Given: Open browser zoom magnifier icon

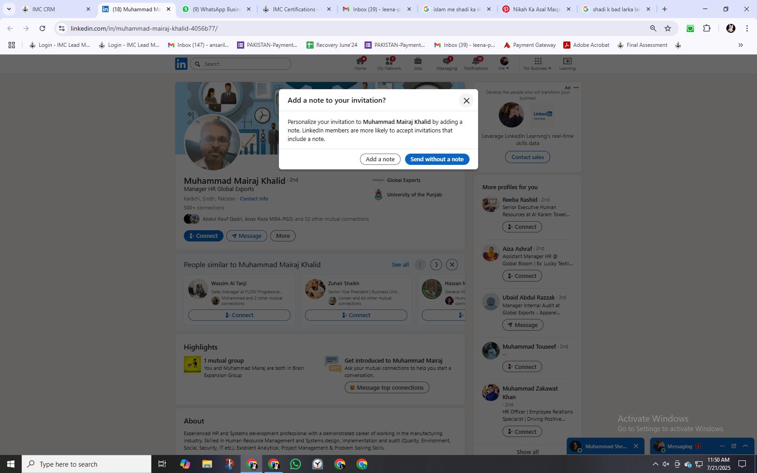Looking at the screenshot, I should point(653,28).
